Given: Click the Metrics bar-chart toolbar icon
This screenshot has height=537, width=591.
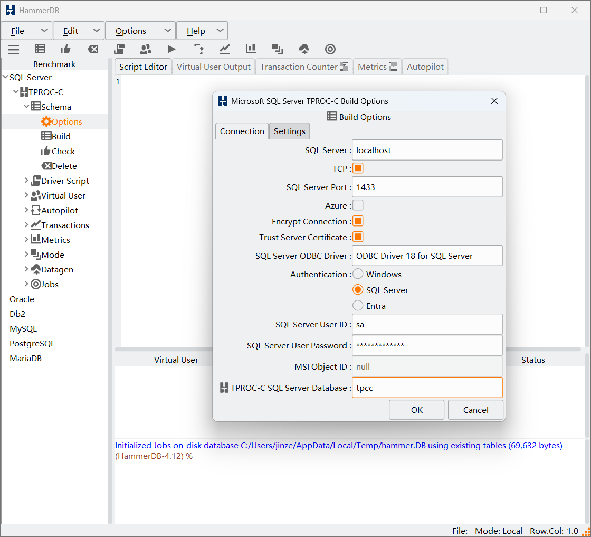Looking at the screenshot, I should tap(251, 49).
